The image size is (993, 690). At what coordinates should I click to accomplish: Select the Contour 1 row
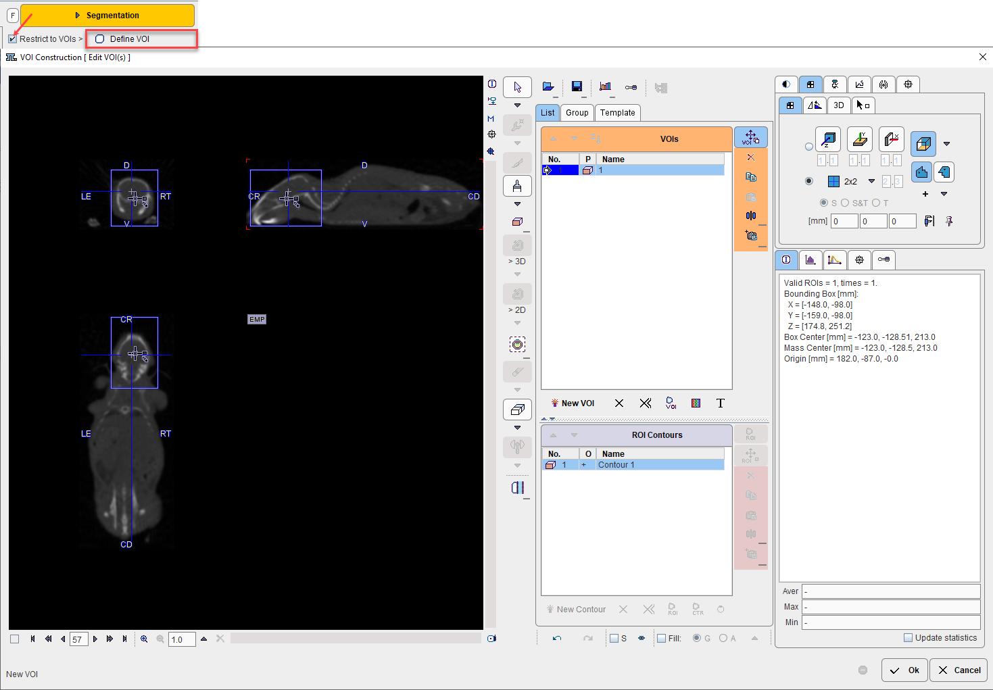(x=633, y=465)
